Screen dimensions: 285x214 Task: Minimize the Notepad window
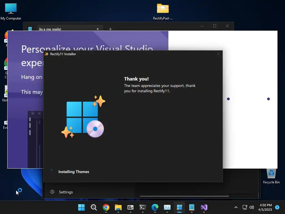click(x=202, y=26)
